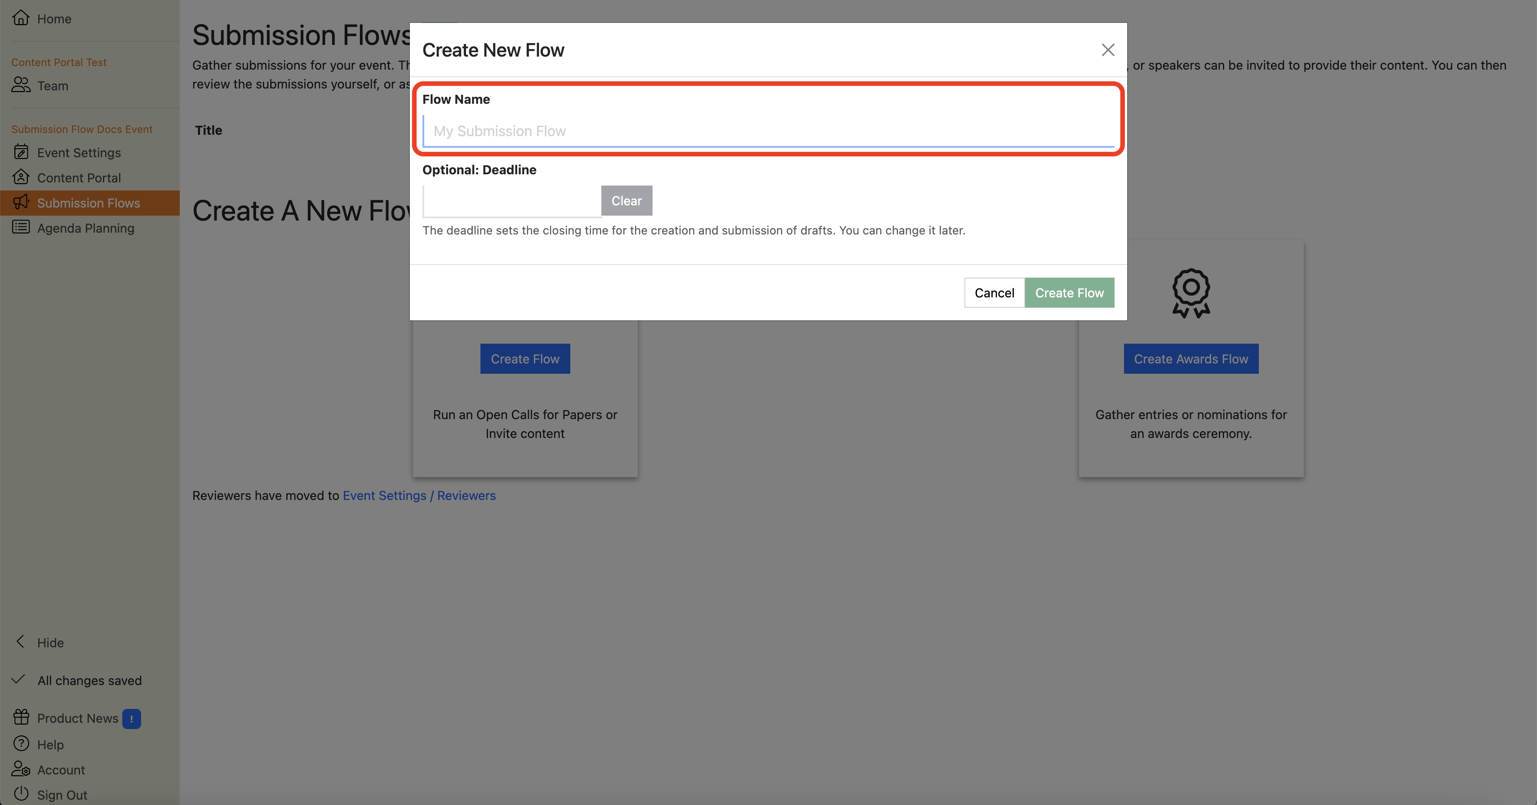
Task: Open Account settings link
Action: pyautogui.click(x=61, y=770)
